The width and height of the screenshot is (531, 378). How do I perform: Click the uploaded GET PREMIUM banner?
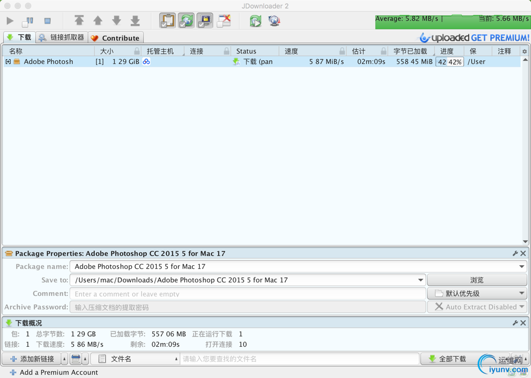474,37
